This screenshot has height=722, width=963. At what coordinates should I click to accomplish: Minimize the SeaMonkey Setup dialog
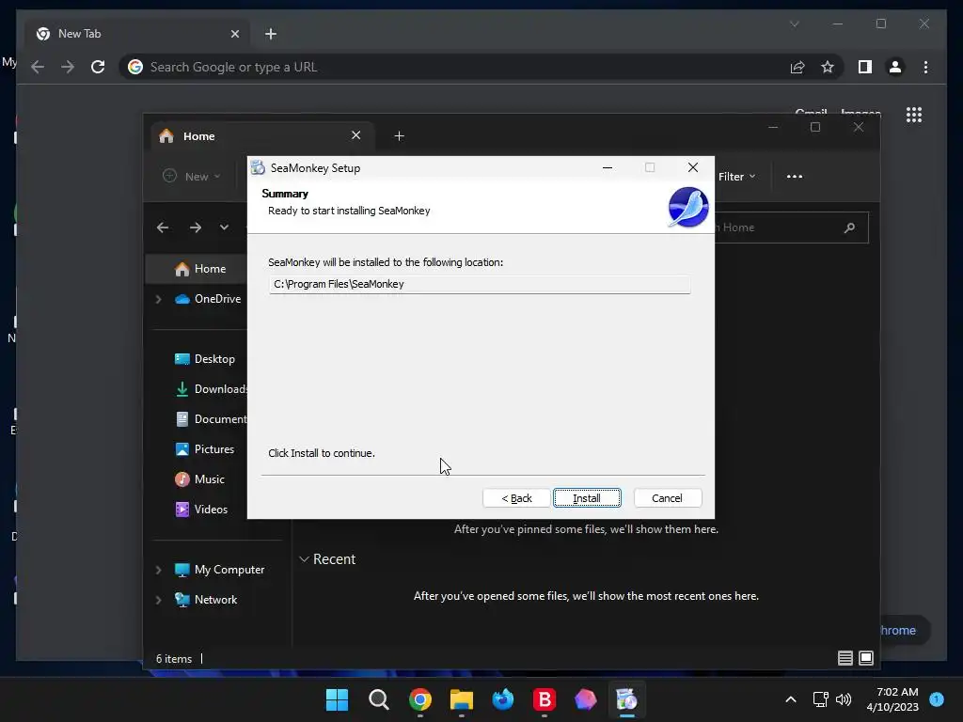pos(608,167)
